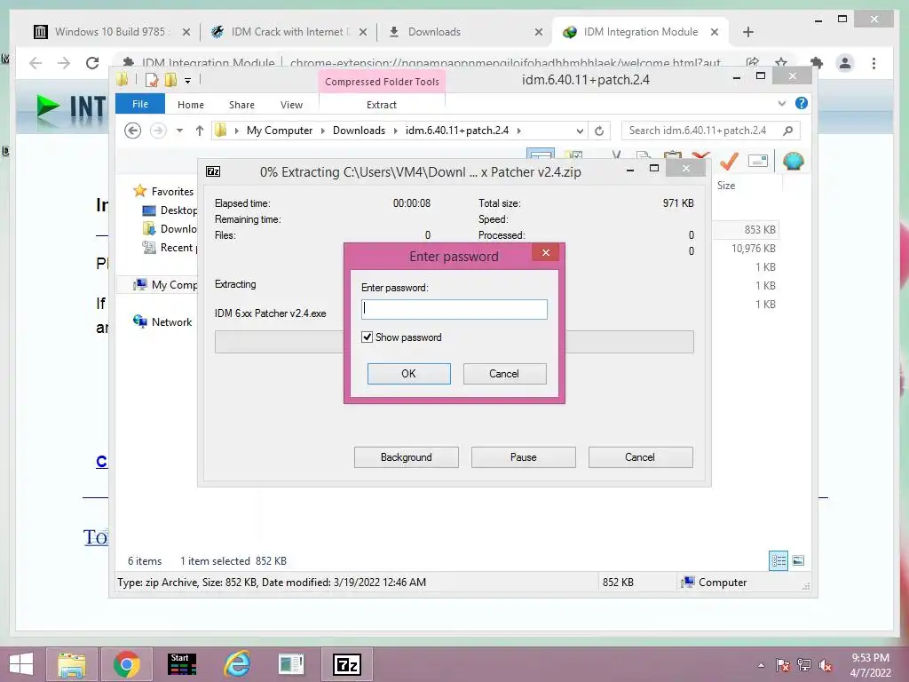Open the Share ribbon tab
The image size is (909, 682).
tap(241, 105)
